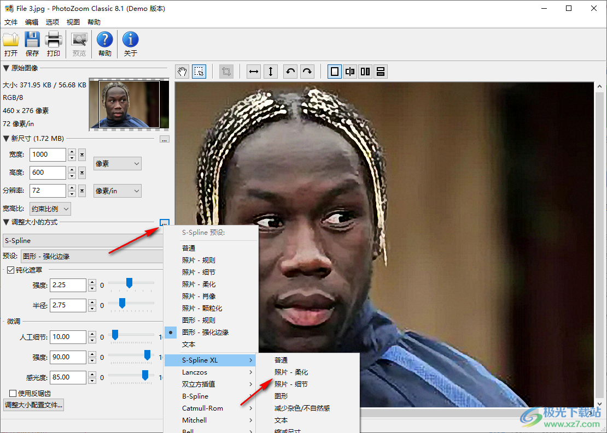
Task: Open the S-Spline method dropdown
Action: pyautogui.click(x=83, y=240)
